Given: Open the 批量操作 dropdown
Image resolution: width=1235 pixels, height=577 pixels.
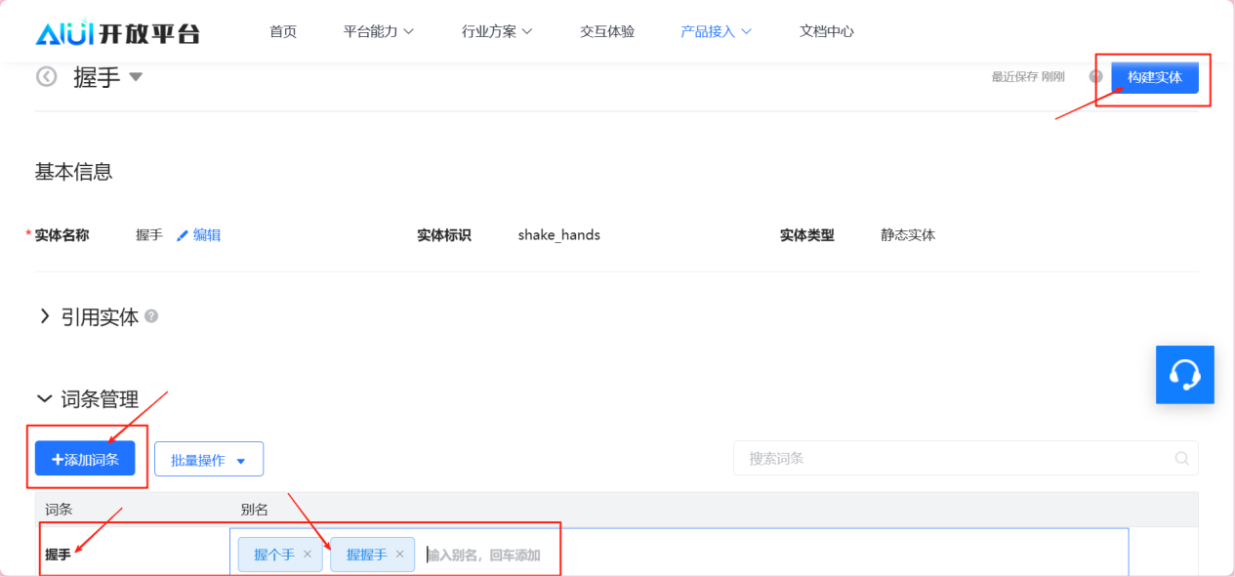Looking at the screenshot, I should (x=209, y=459).
